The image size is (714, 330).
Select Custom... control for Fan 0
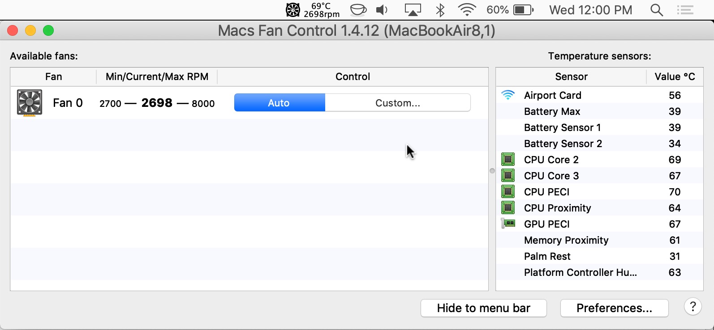click(x=397, y=103)
